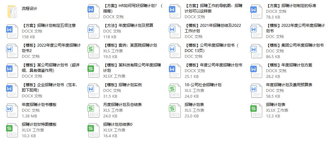Click the file name 年度招聘计划及费用预算表
Image resolution: width=333 pixels, height=143 pixels.
(289, 85)
